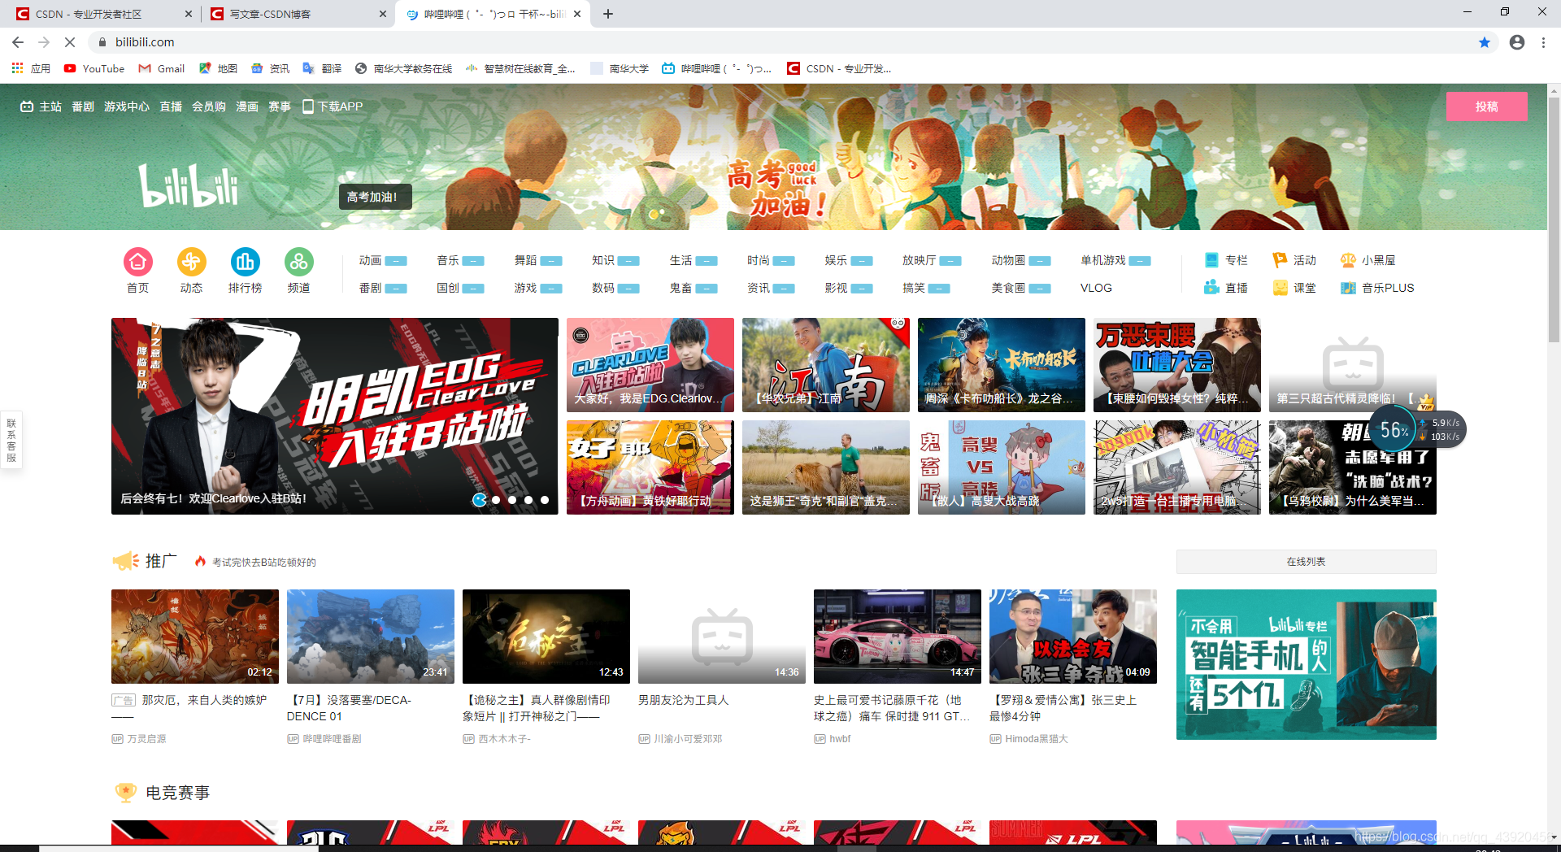Open the 诡秘之主 promoted video thumbnail

click(x=546, y=637)
